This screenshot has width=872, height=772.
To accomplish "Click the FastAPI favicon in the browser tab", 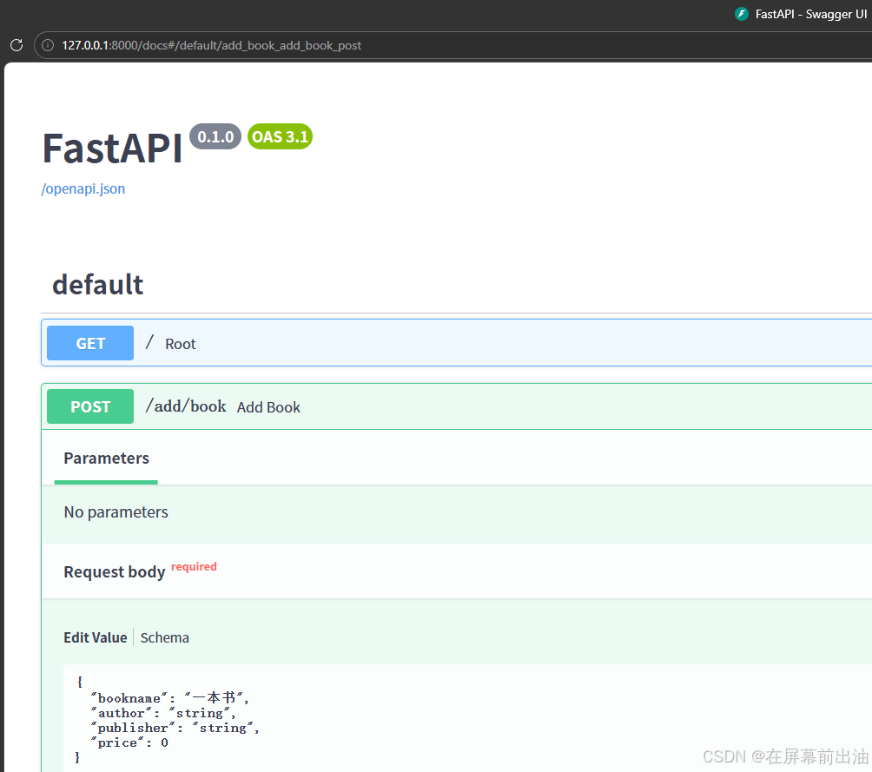I will click(742, 14).
